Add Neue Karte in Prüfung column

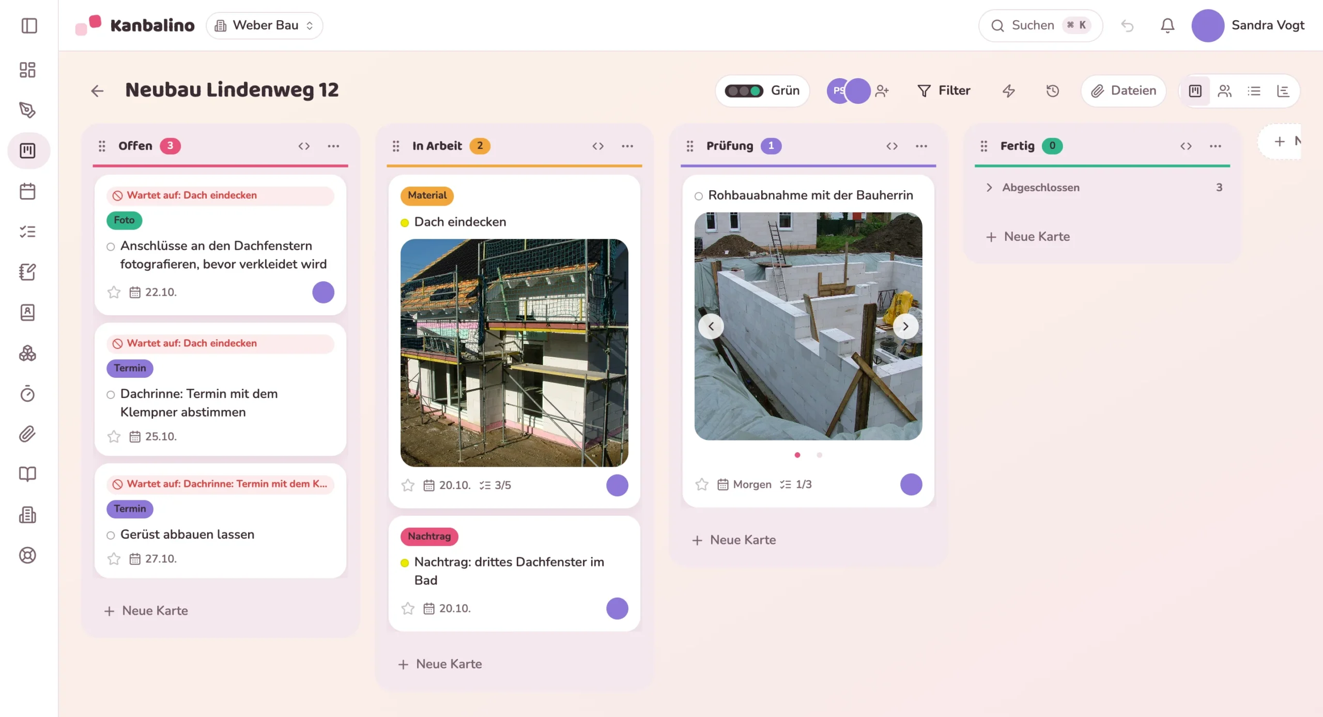pos(734,540)
